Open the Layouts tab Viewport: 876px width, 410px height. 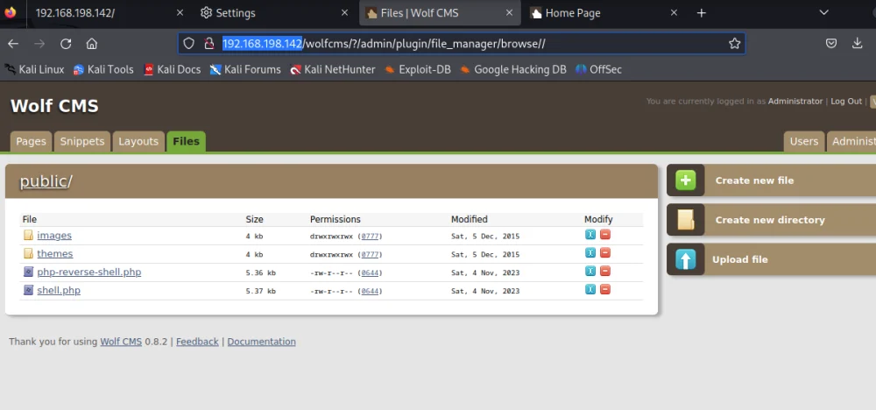(138, 141)
